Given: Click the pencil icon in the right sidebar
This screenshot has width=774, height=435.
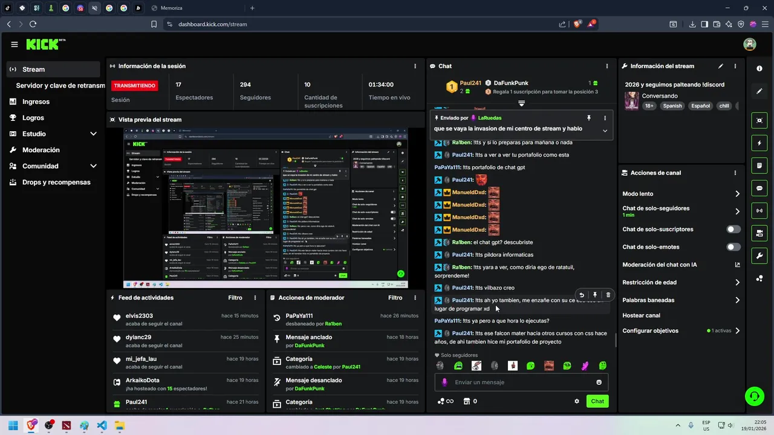Looking at the screenshot, I should (759, 91).
